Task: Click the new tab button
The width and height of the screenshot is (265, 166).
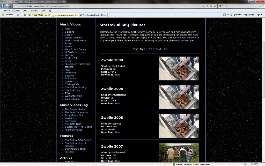Action: (110, 15)
